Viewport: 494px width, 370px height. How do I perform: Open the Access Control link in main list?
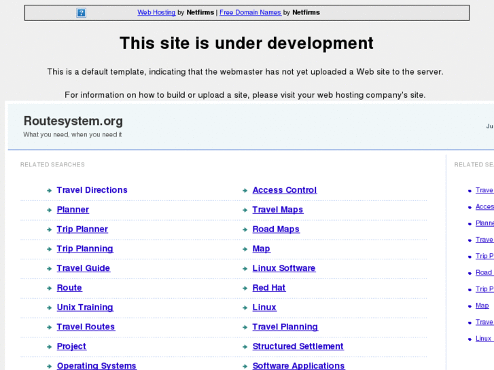(285, 190)
